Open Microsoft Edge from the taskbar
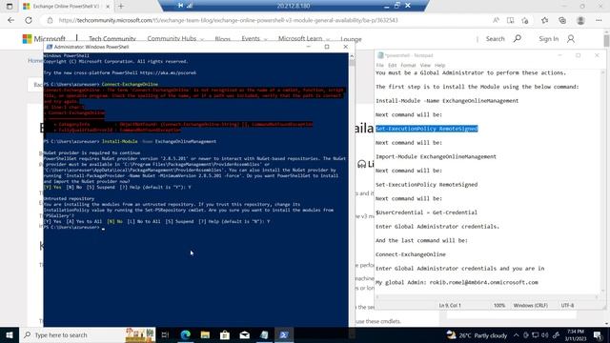 click(186, 334)
